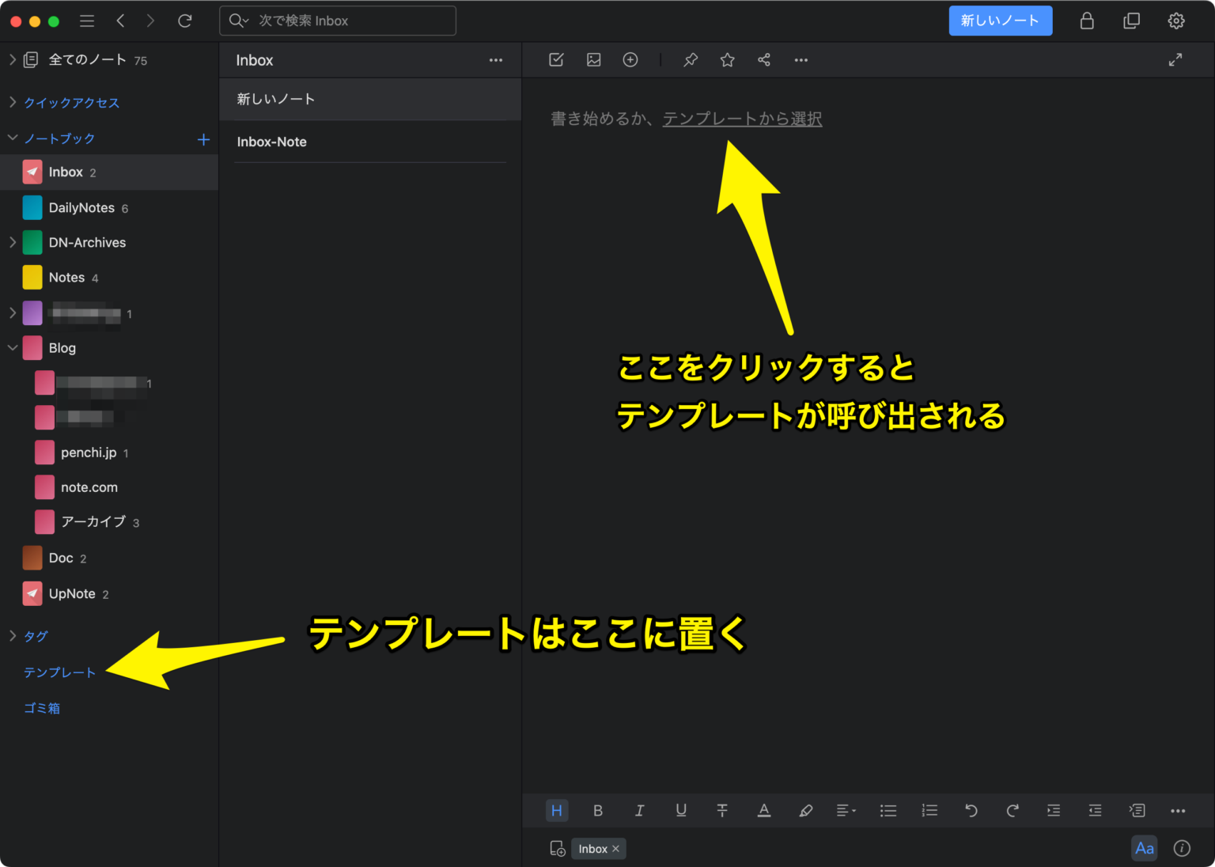The width and height of the screenshot is (1215, 867).
Task: Click the 新しいノート button
Action: click(1000, 21)
